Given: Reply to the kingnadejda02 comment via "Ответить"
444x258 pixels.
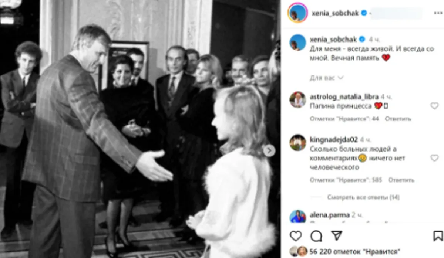Looking at the screenshot, I should [401, 180].
